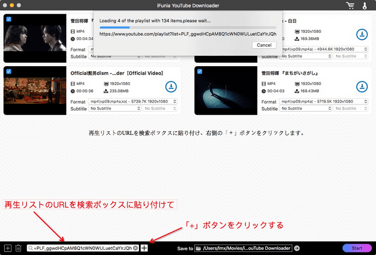This screenshot has width=376, height=255.
Task: Click the 00:05:36 duration text
Action: click(85, 91)
